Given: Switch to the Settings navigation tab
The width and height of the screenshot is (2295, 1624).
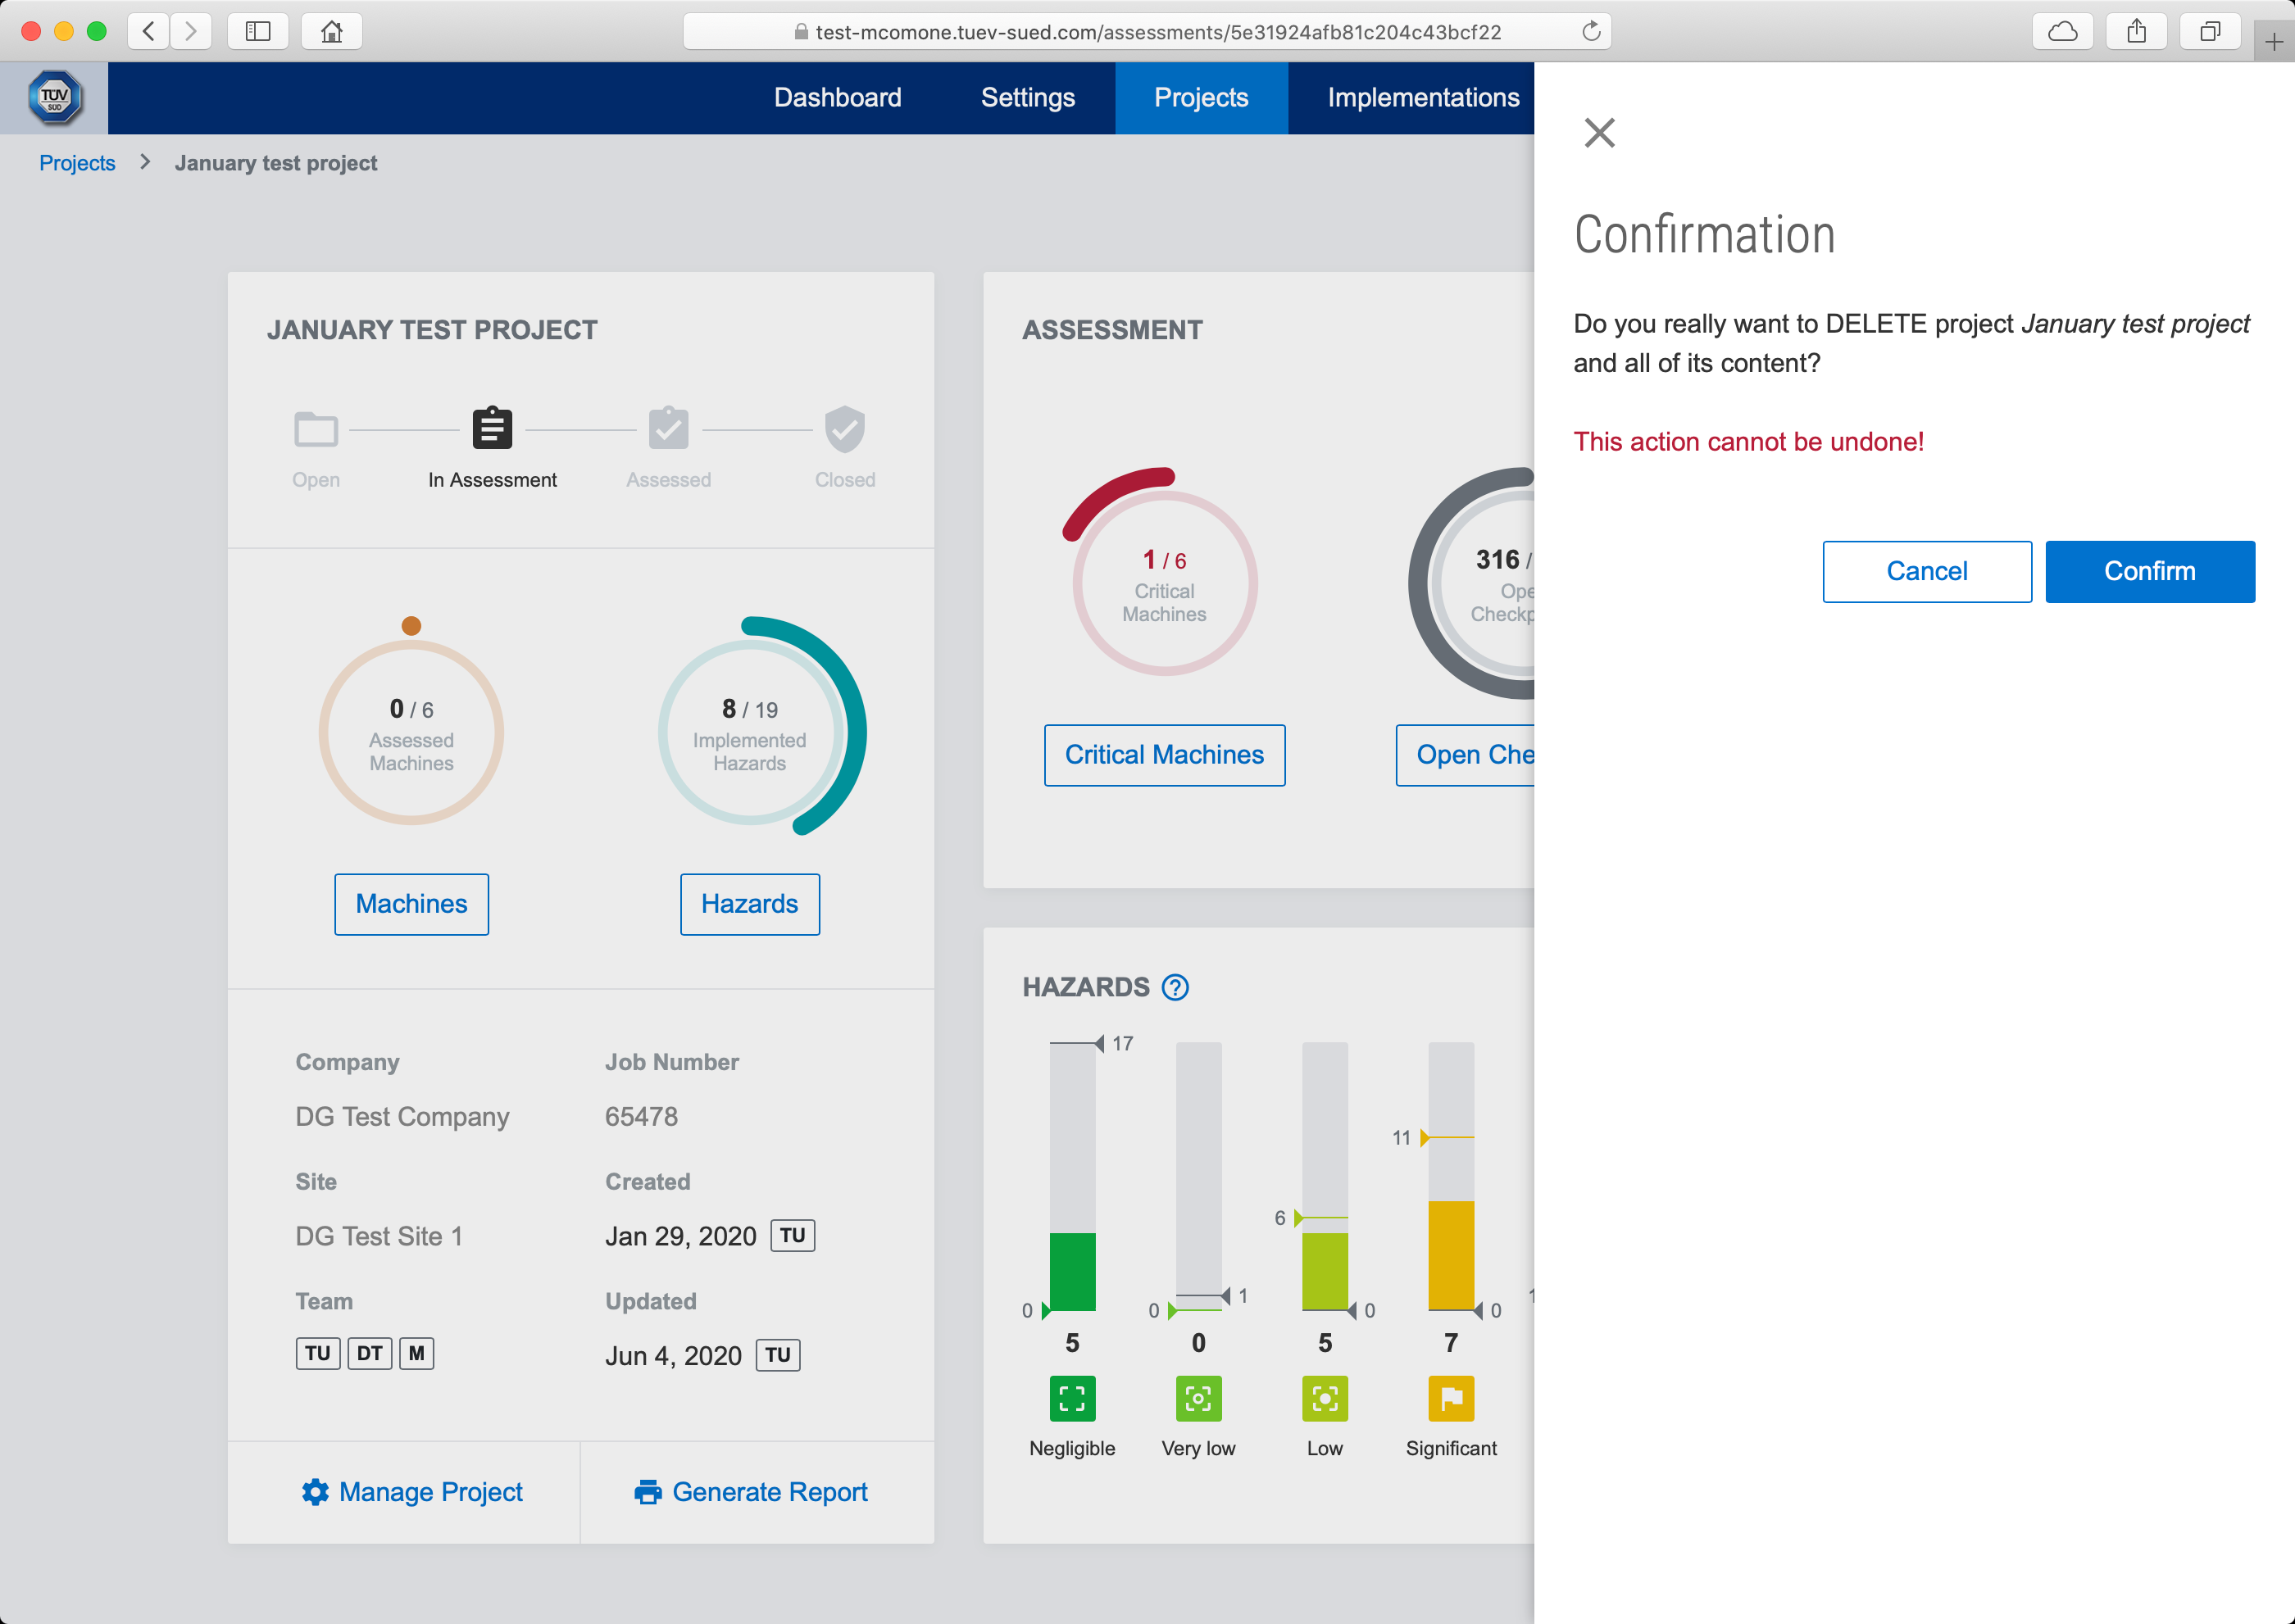Looking at the screenshot, I should (1028, 98).
